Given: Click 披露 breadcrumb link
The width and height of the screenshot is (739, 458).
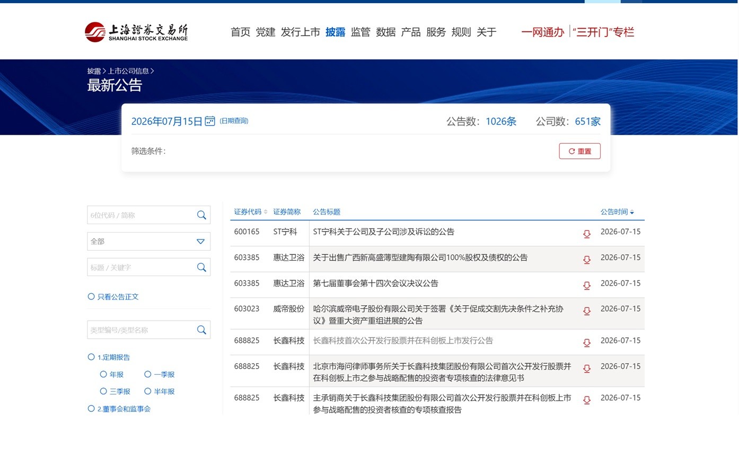Looking at the screenshot, I should click(x=94, y=71).
